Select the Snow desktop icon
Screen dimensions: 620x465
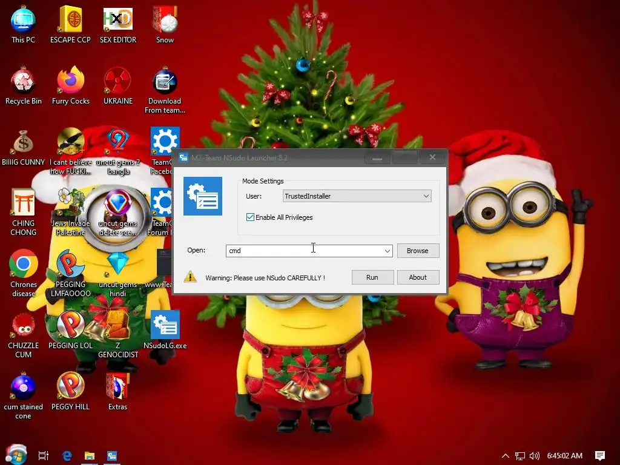165,24
